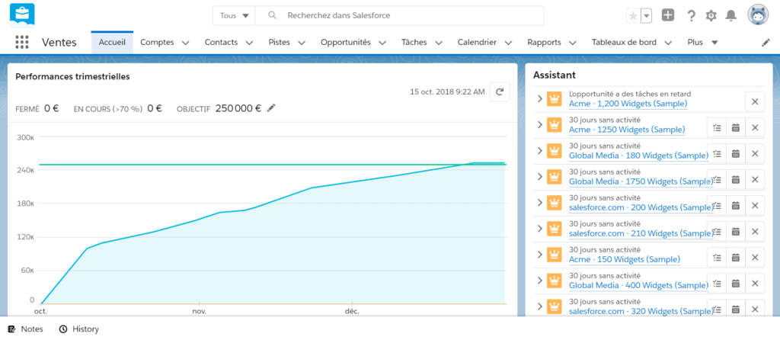
Task: Create task for Acme - 1250 Widgets
Action: point(717,127)
